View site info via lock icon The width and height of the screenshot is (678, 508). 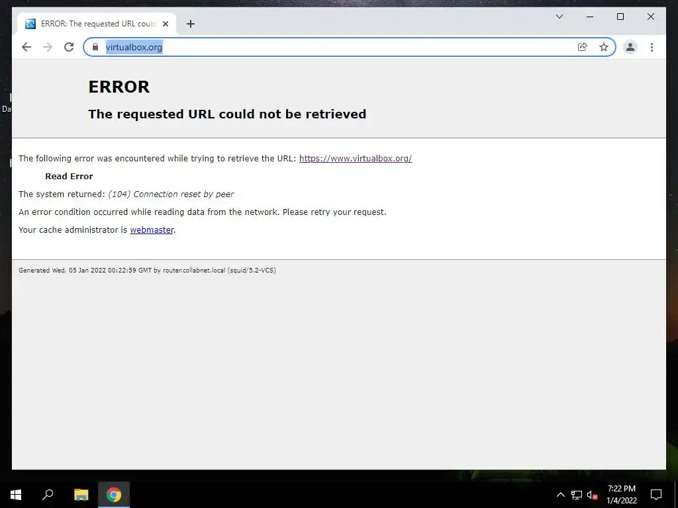[95, 47]
